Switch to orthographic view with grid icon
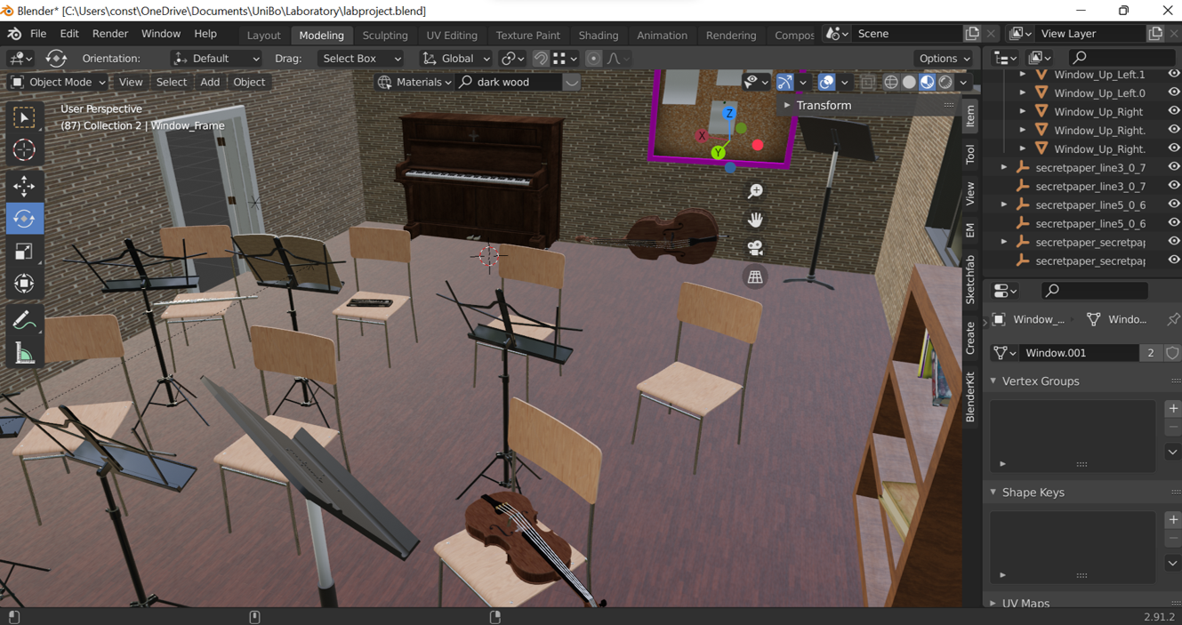This screenshot has width=1182, height=625. click(x=755, y=277)
